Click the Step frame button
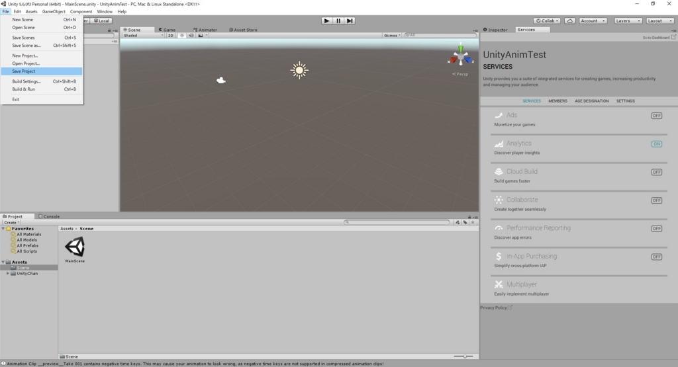 point(350,20)
